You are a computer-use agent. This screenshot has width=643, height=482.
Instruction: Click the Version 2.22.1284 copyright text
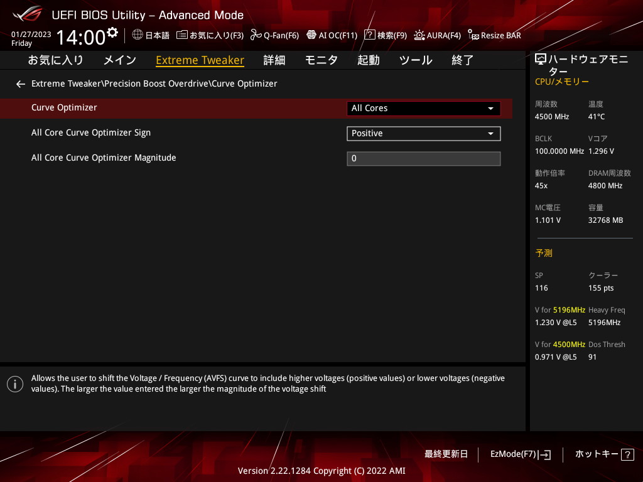pyautogui.click(x=321, y=471)
